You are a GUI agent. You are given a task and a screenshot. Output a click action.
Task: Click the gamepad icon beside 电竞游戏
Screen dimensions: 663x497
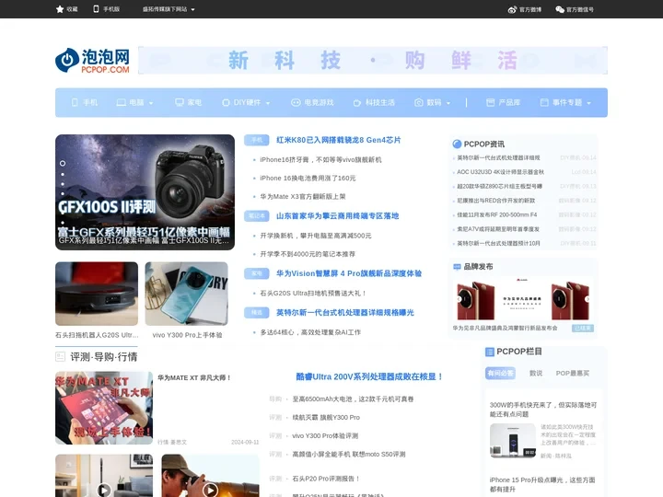[296, 102]
